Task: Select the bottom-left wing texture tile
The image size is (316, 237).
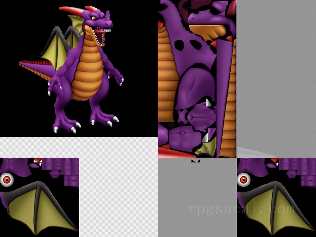Action: pyautogui.click(x=39, y=197)
